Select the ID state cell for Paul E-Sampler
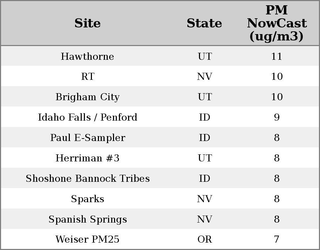Image resolution: width=320 pixels, height=250 pixels. pyautogui.click(x=205, y=138)
